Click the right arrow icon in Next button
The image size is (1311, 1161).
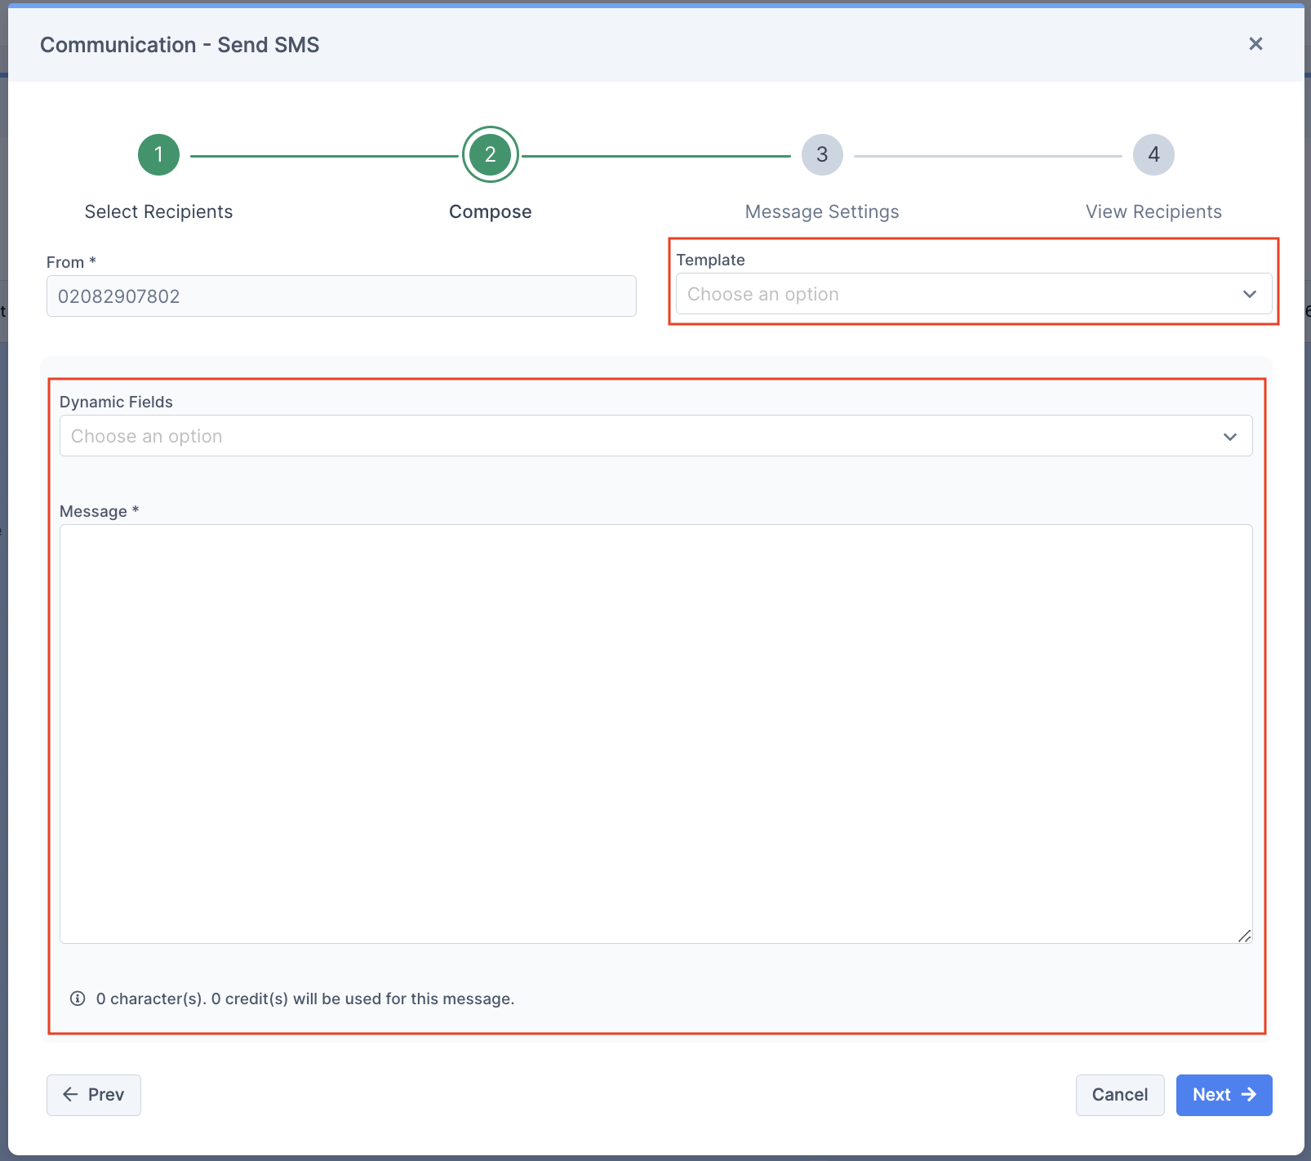click(x=1248, y=1095)
